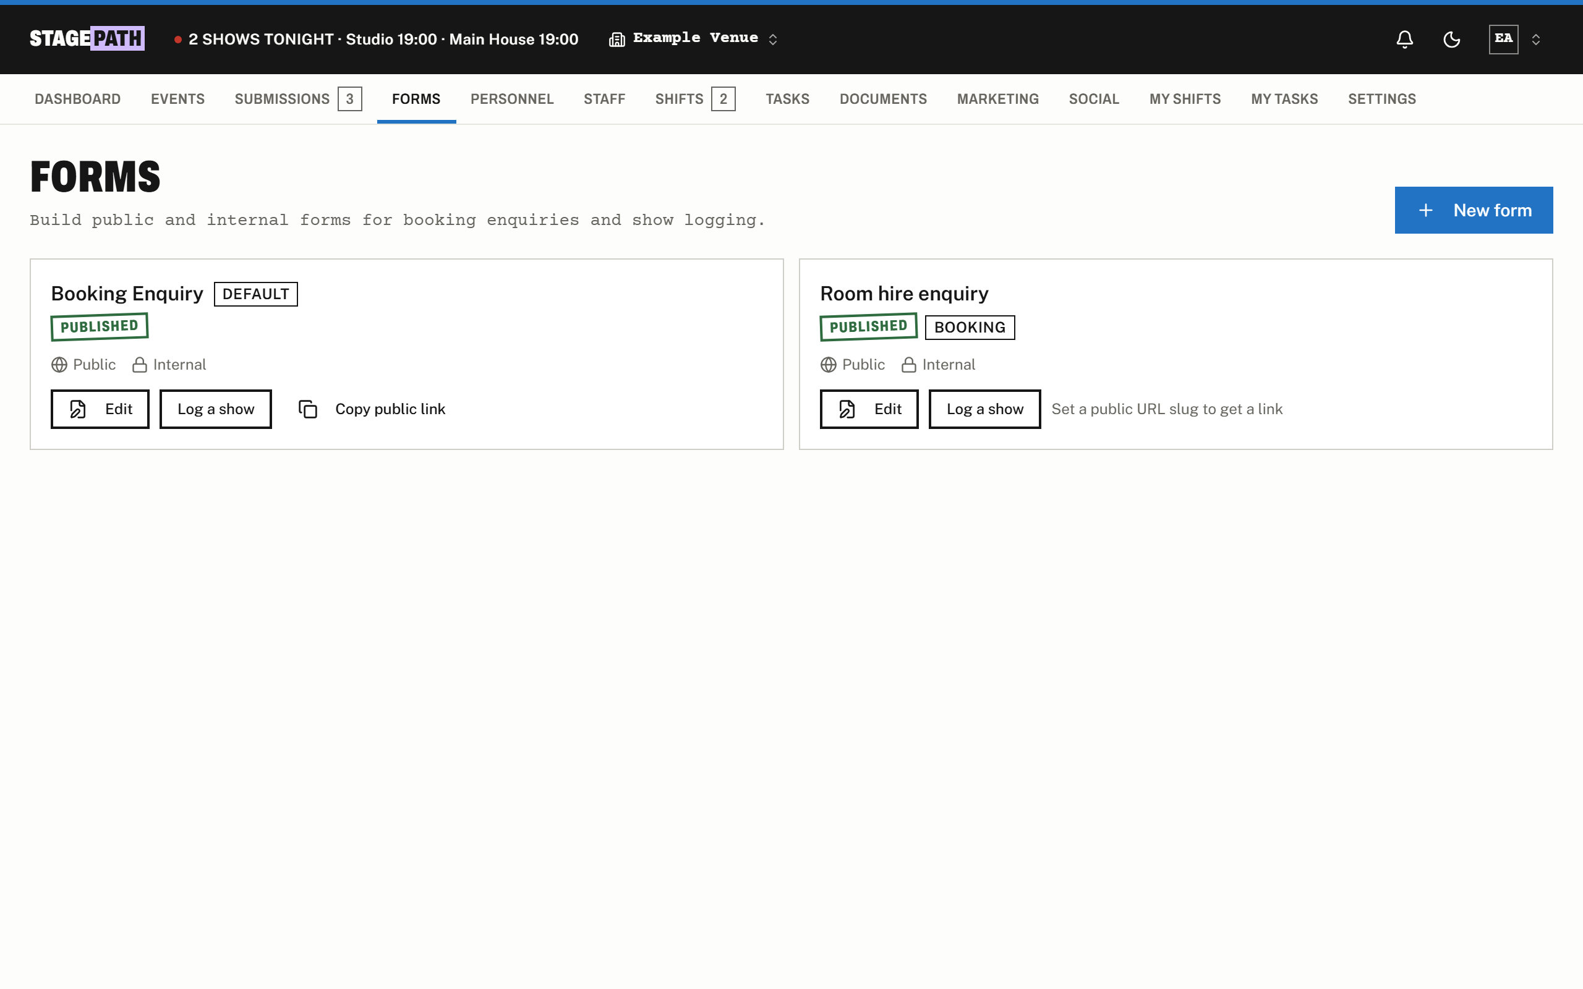The width and height of the screenshot is (1583, 989).
Task: Expand the user account chevron
Action: 1536,39
